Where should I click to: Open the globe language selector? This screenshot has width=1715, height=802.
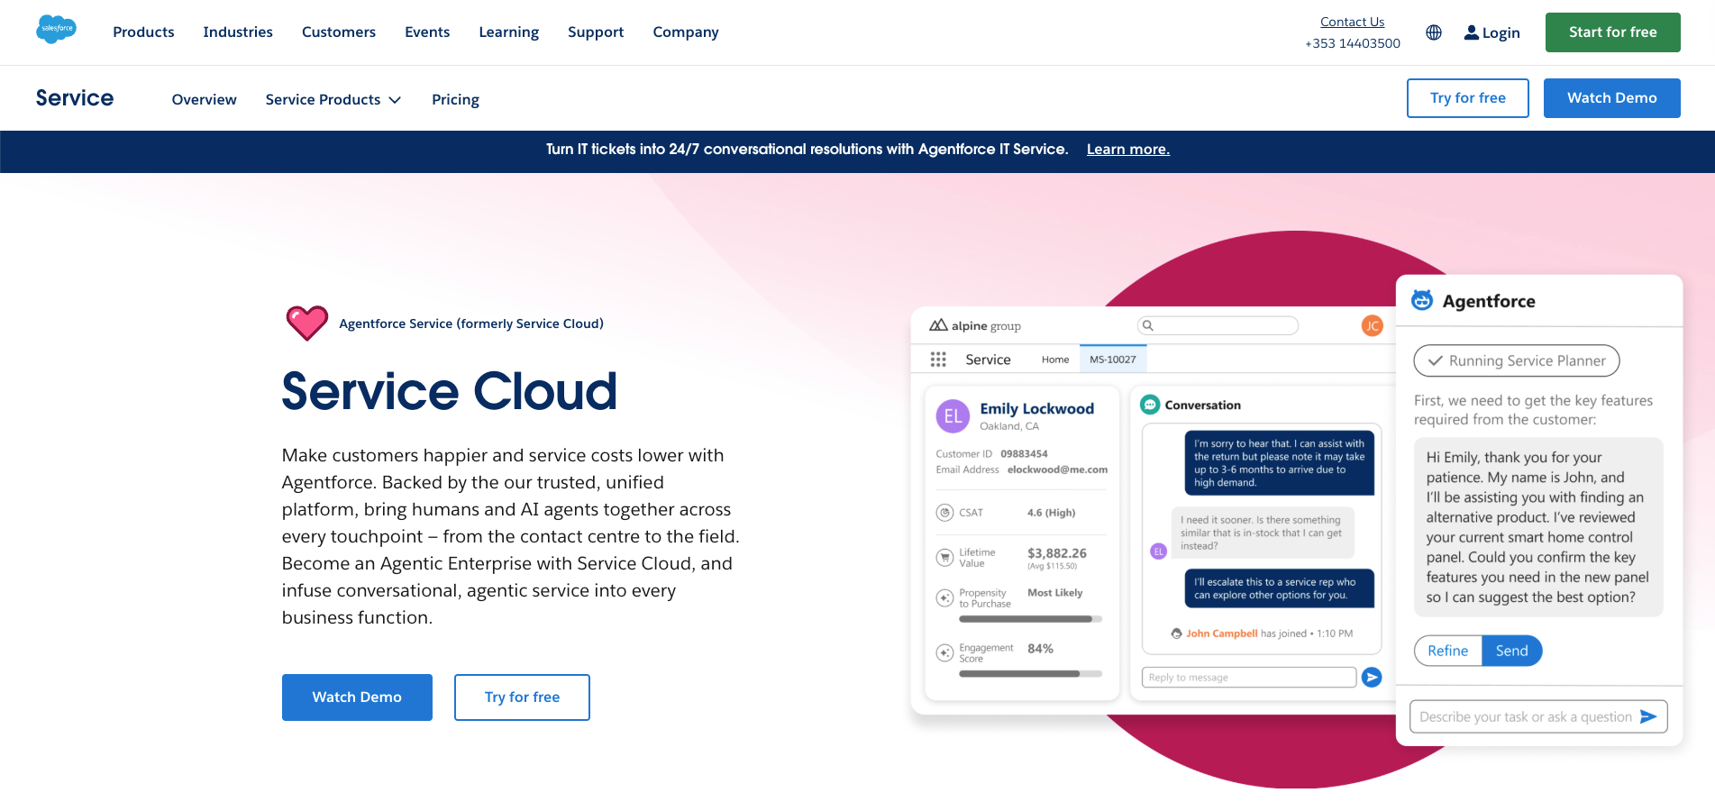click(1434, 32)
